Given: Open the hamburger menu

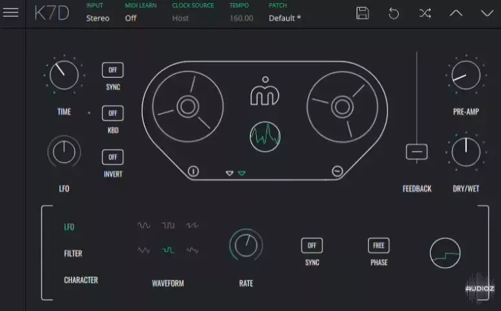Looking at the screenshot, I should pyautogui.click(x=10, y=13).
